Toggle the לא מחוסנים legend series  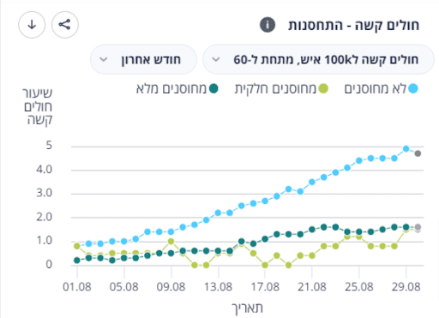(381, 89)
